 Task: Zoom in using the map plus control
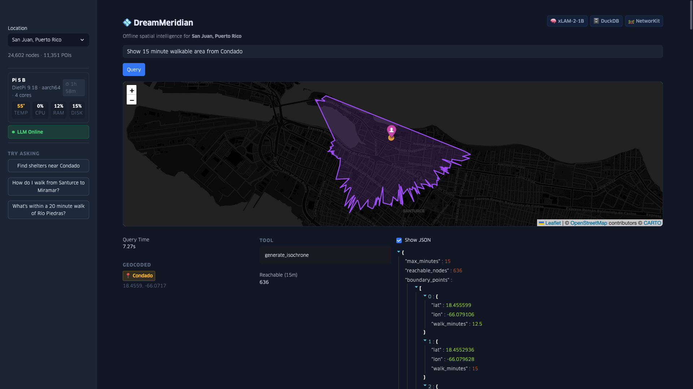[x=131, y=90]
